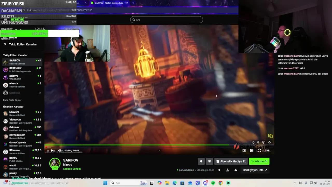Image resolution: width=332 pixels, height=187 pixels.
Task: Expand Daha Fazla Göster list
Action: [12, 100]
